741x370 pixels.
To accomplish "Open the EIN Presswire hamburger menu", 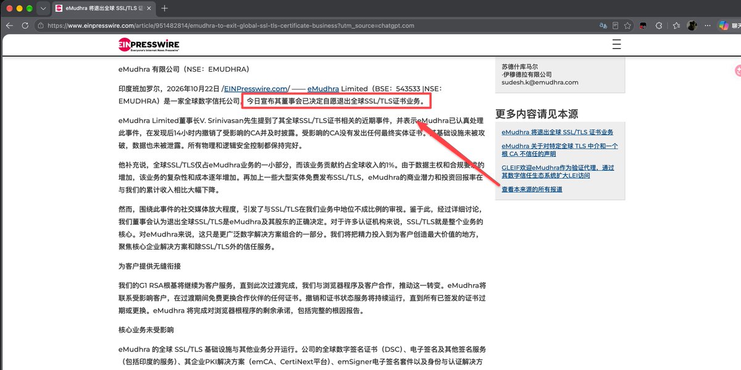I will coord(616,44).
